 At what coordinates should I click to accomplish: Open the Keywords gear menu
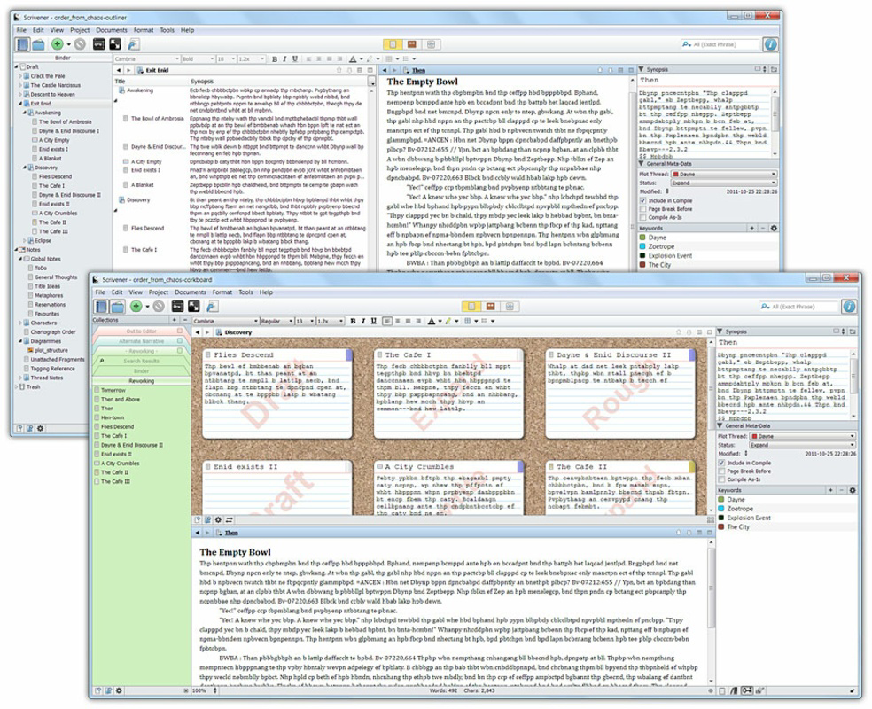pyautogui.click(x=853, y=490)
